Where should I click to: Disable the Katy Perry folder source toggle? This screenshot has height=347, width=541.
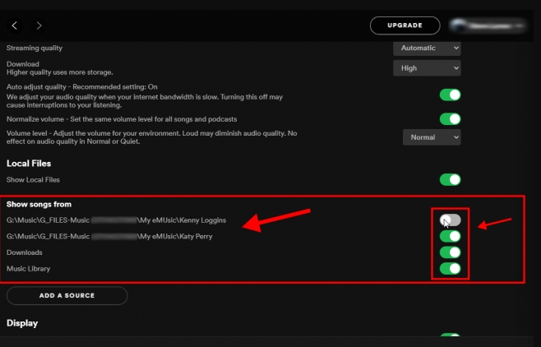click(x=450, y=237)
